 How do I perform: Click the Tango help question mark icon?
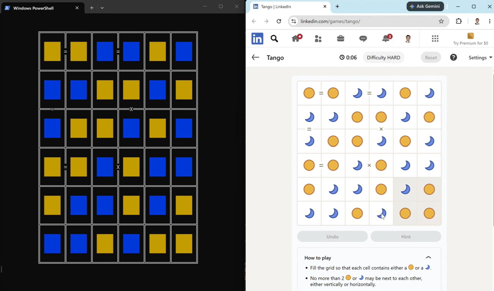coord(453,57)
